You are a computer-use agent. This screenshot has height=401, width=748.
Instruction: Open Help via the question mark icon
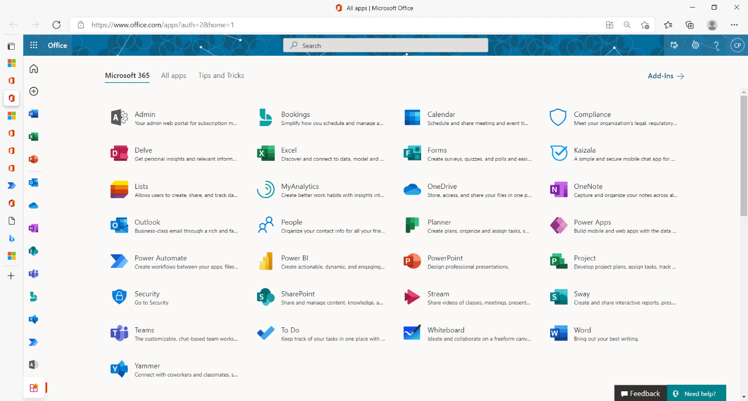click(717, 45)
